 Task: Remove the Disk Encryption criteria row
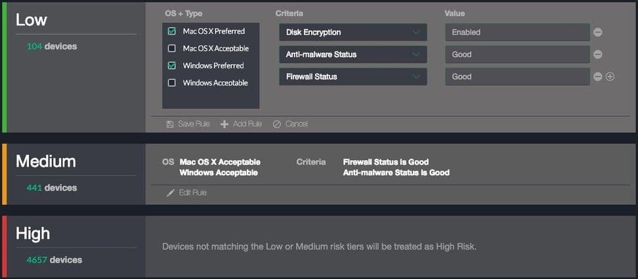(x=597, y=32)
